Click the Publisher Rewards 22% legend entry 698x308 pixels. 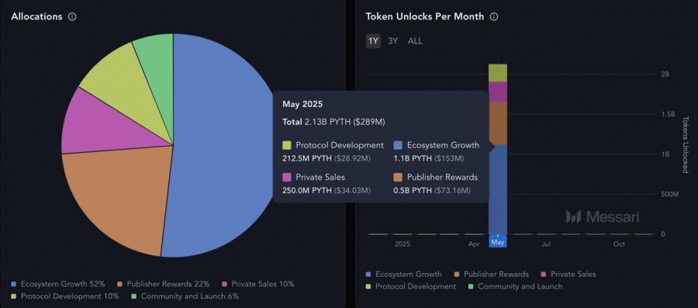click(x=164, y=284)
